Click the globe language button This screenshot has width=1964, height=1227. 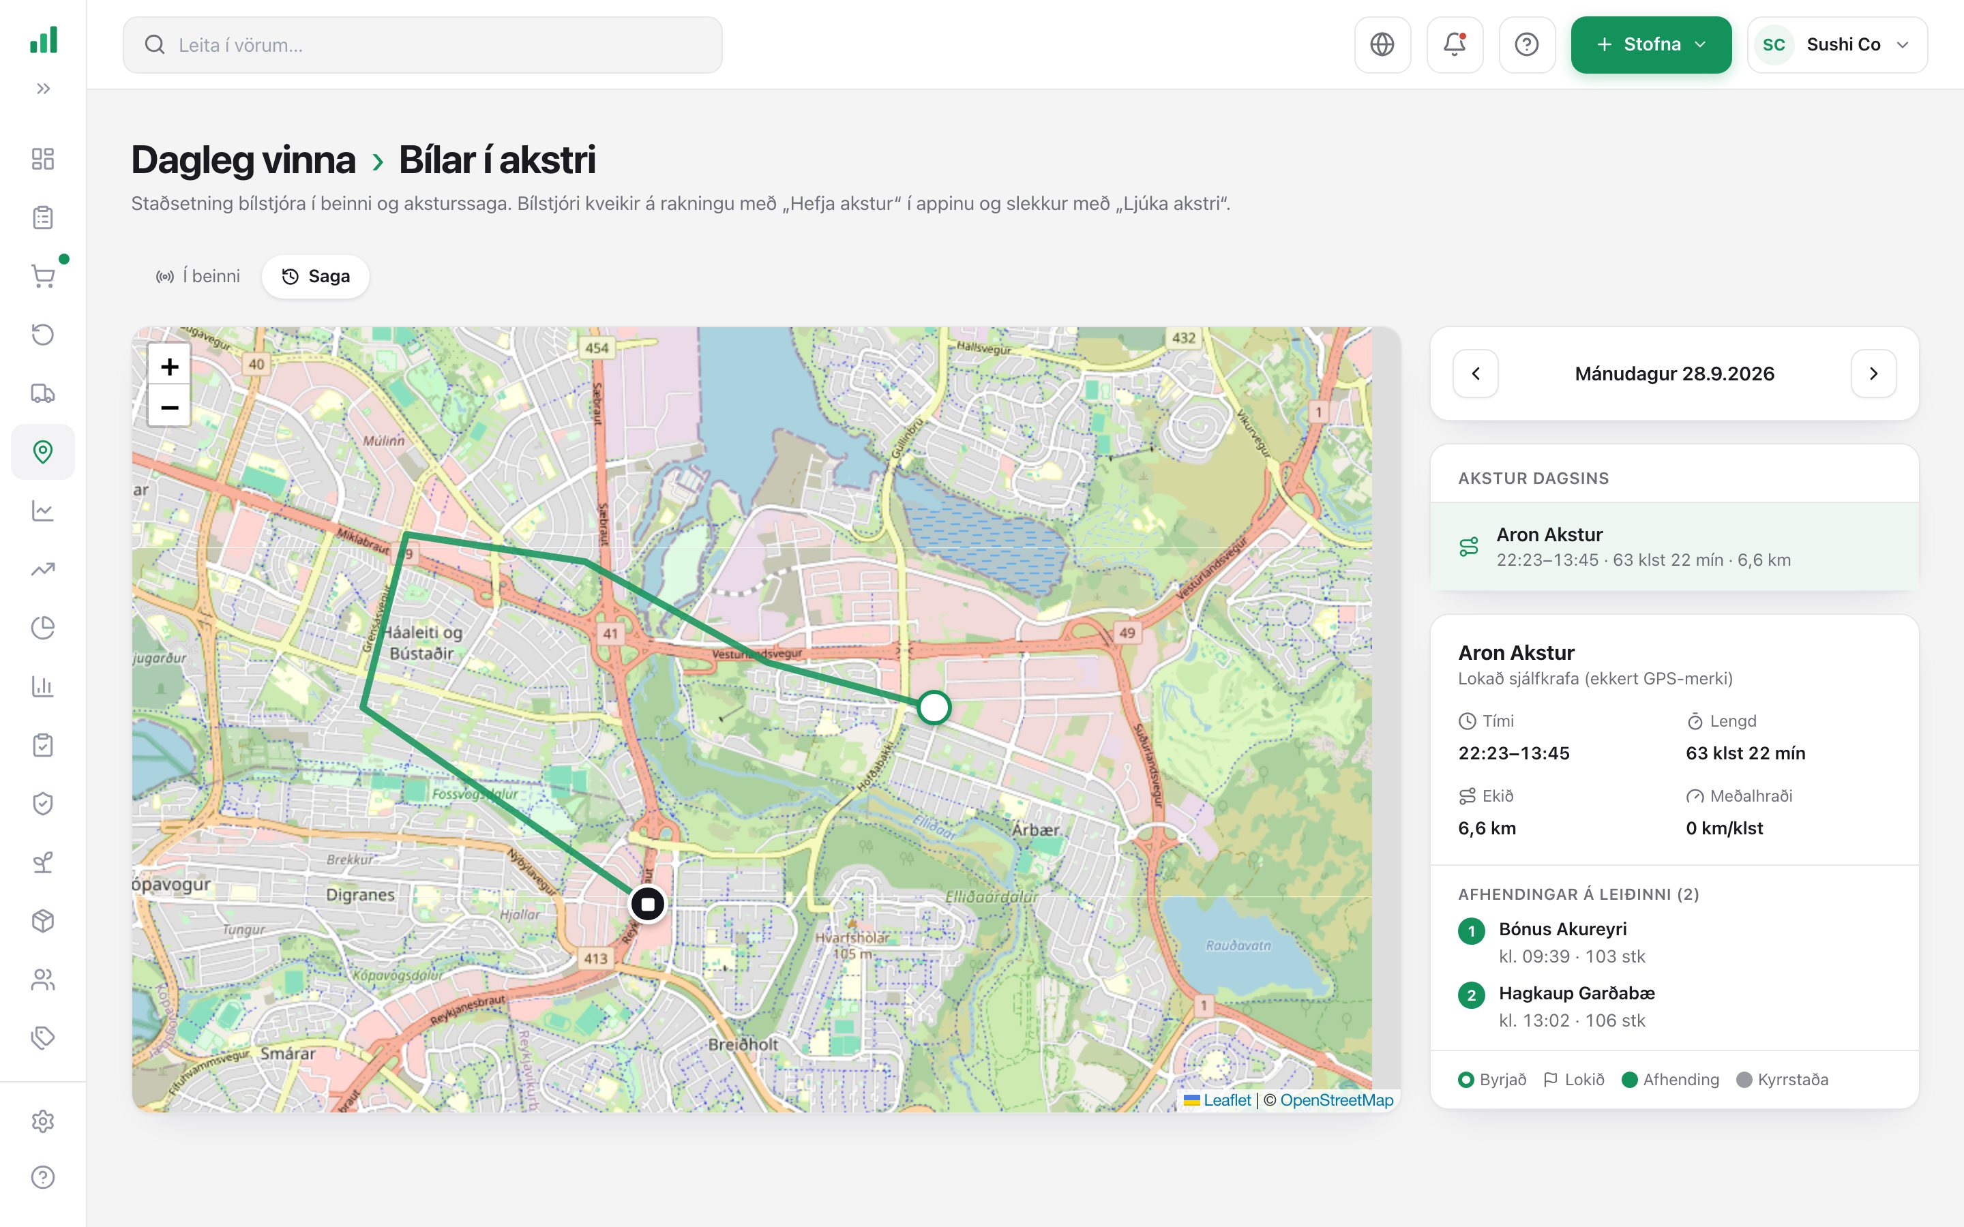pos(1382,44)
